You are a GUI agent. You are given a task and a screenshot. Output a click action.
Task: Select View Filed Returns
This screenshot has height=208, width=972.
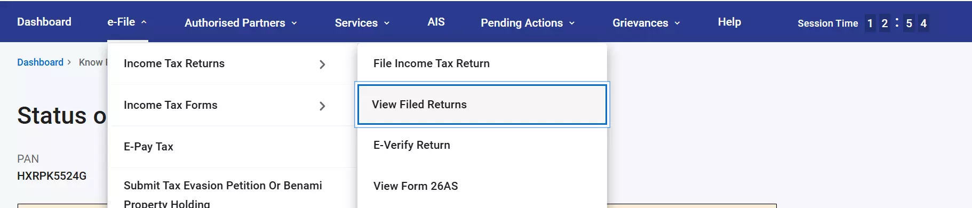tap(482, 105)
